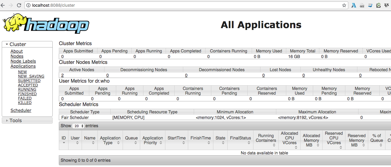Viewport: 391px width, 167px height.
Task: Filter applications by FINISHED state
Action: click(27, 94)
